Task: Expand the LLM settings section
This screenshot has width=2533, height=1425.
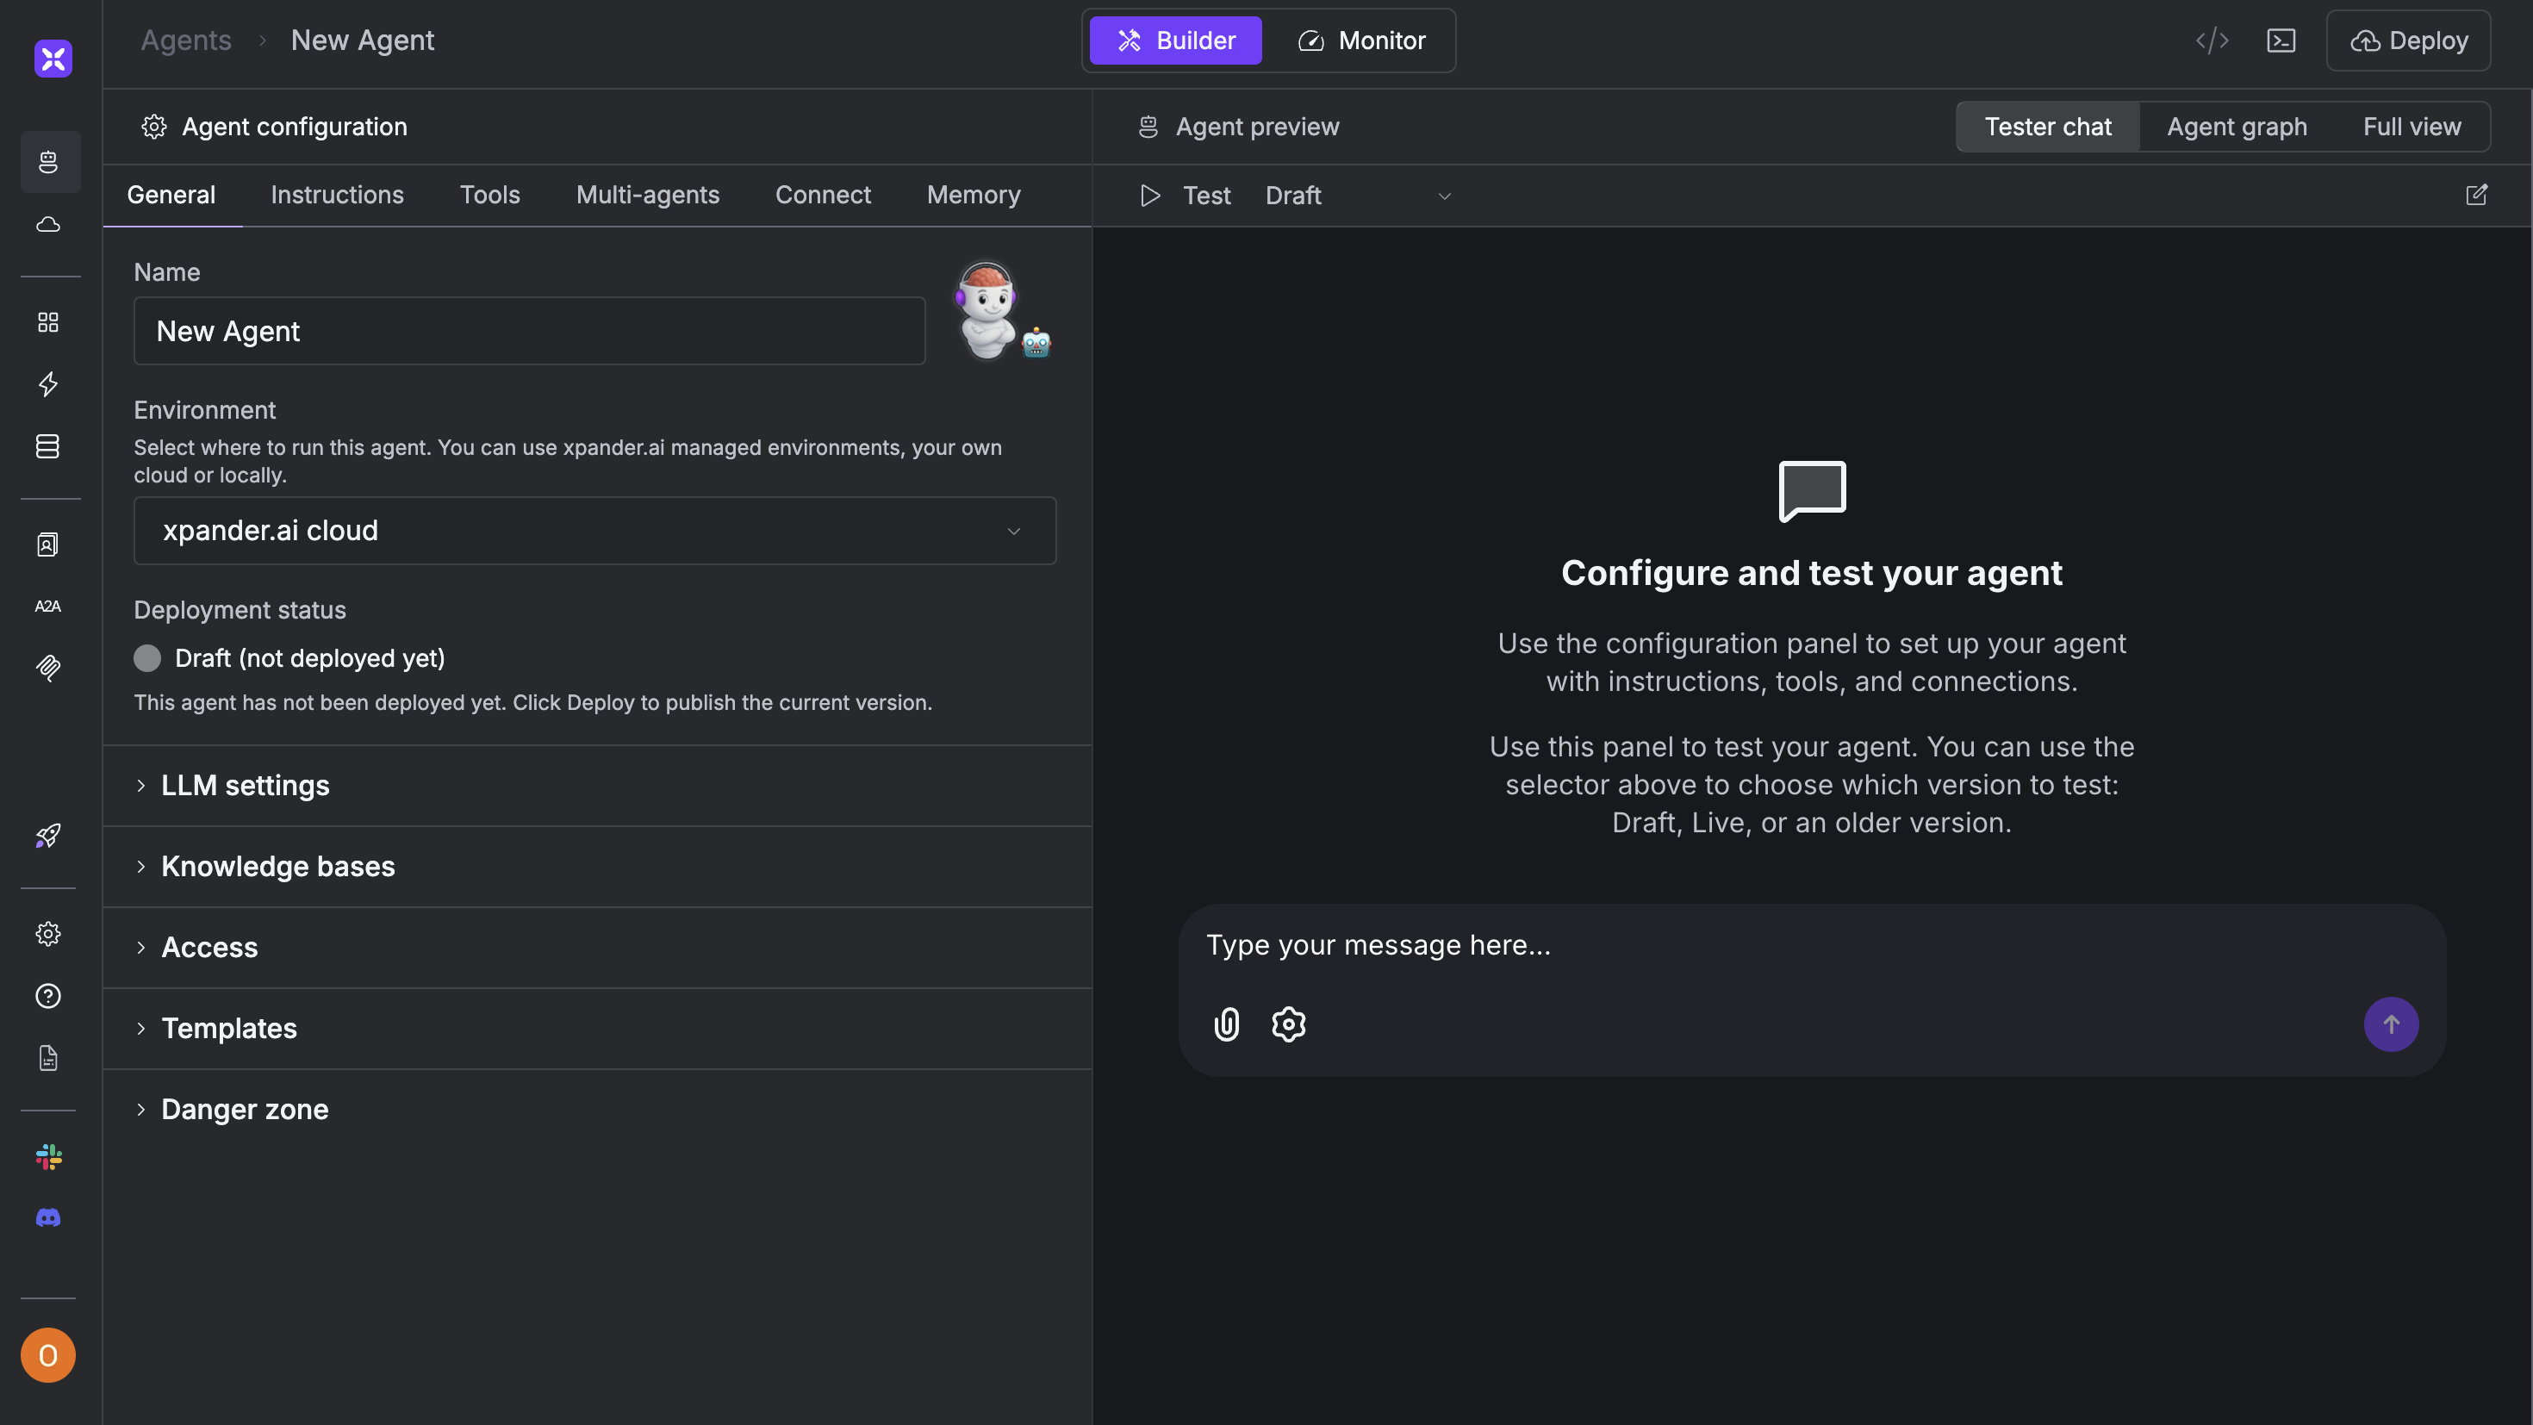Action: pos(245,785)
